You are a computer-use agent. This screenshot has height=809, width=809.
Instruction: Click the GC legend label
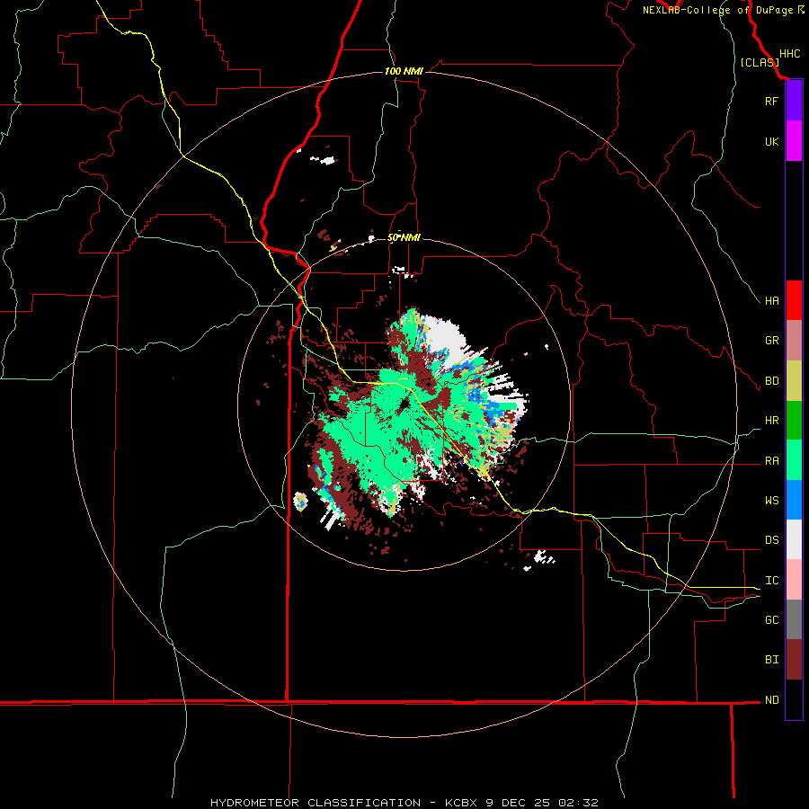tap(771, 620)
